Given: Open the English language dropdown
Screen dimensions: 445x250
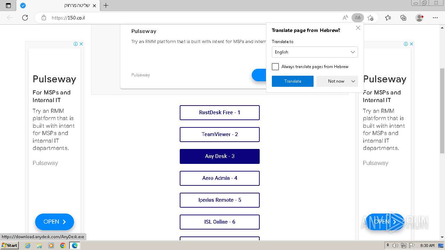Looking at the screenshot, I should click(x=315, y=52).
